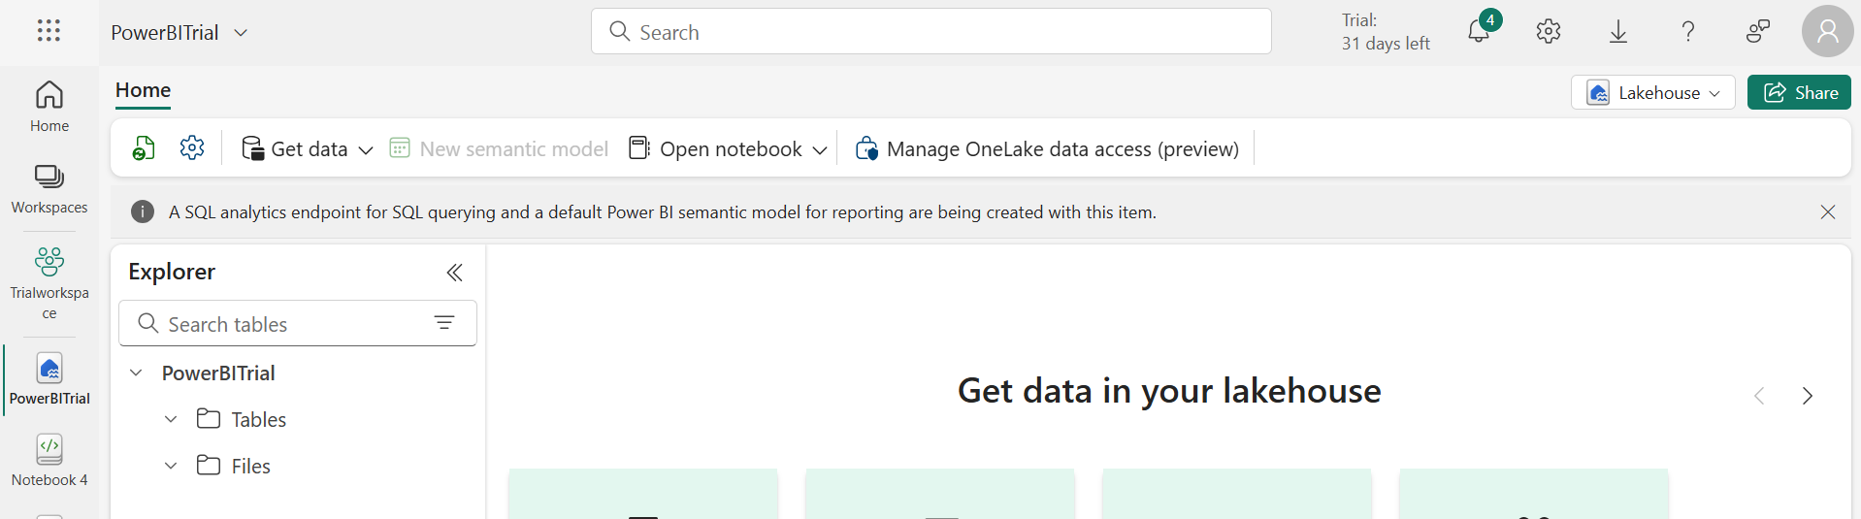The image size is (1861, 519).
Task: Collapse the Files folder chevron
Action: pos(171,466)
